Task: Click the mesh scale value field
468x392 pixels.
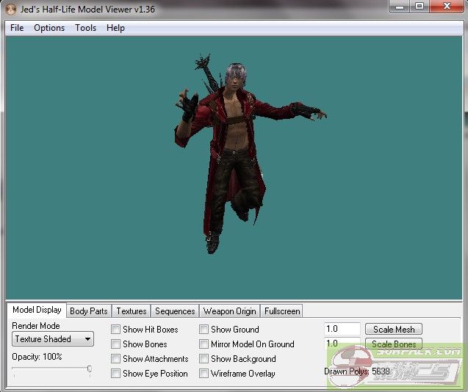Action: pyautogui.click(x=342, y=329)
